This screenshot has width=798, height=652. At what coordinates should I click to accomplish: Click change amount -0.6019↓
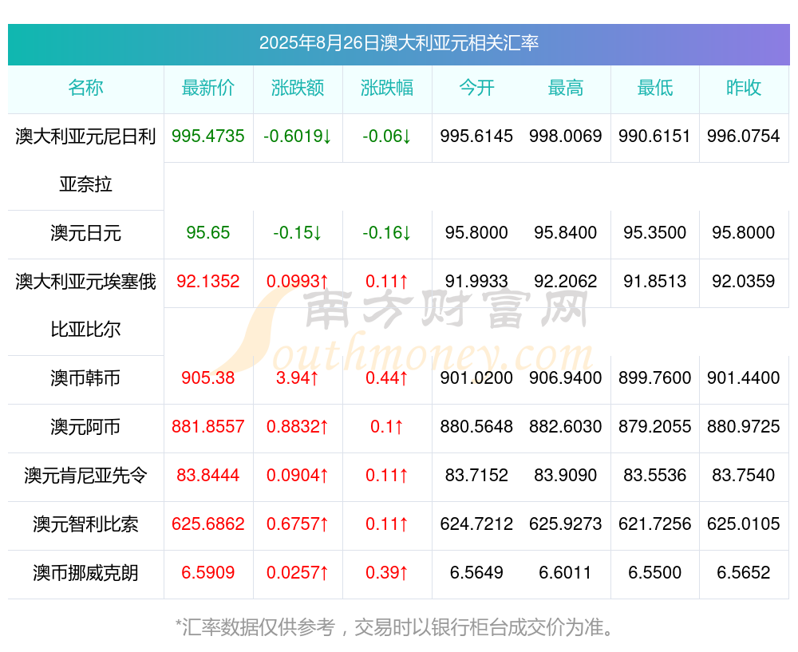point(298,136)
